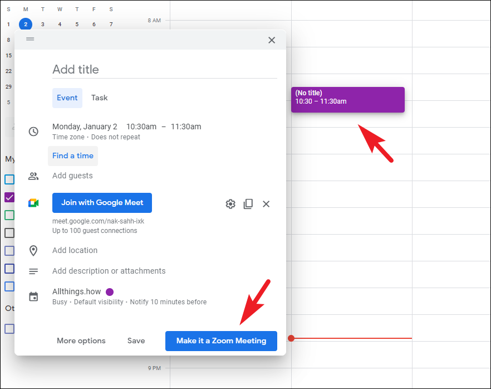
Task: Open the Time zone setting
Action: tap(68, 137)
